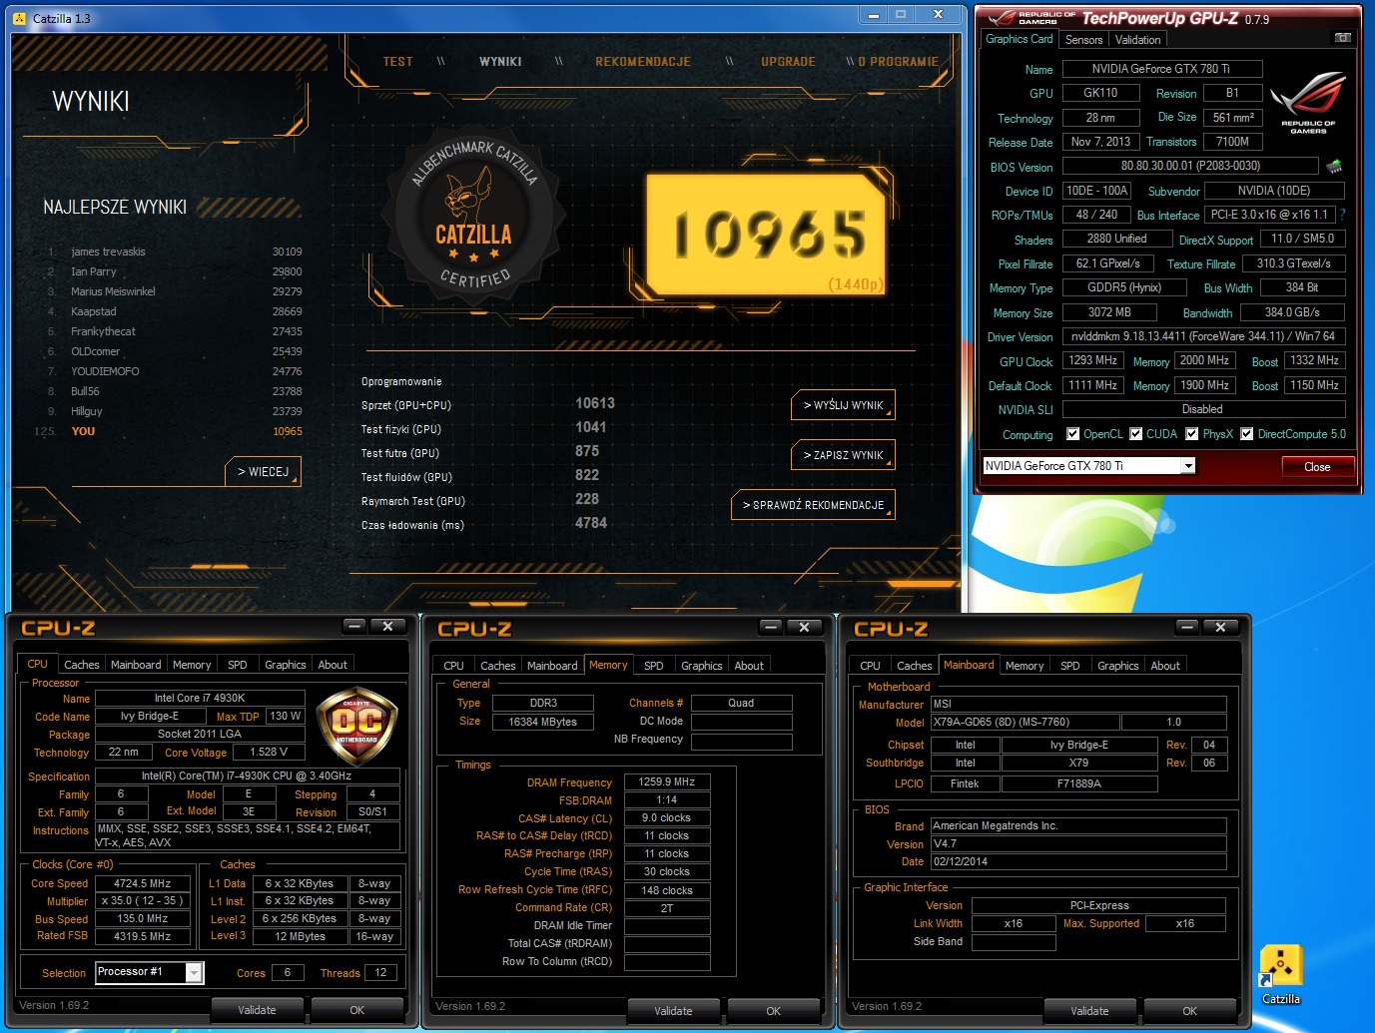Click the GPU Clock value 1293 MHz

[1093, 360]
